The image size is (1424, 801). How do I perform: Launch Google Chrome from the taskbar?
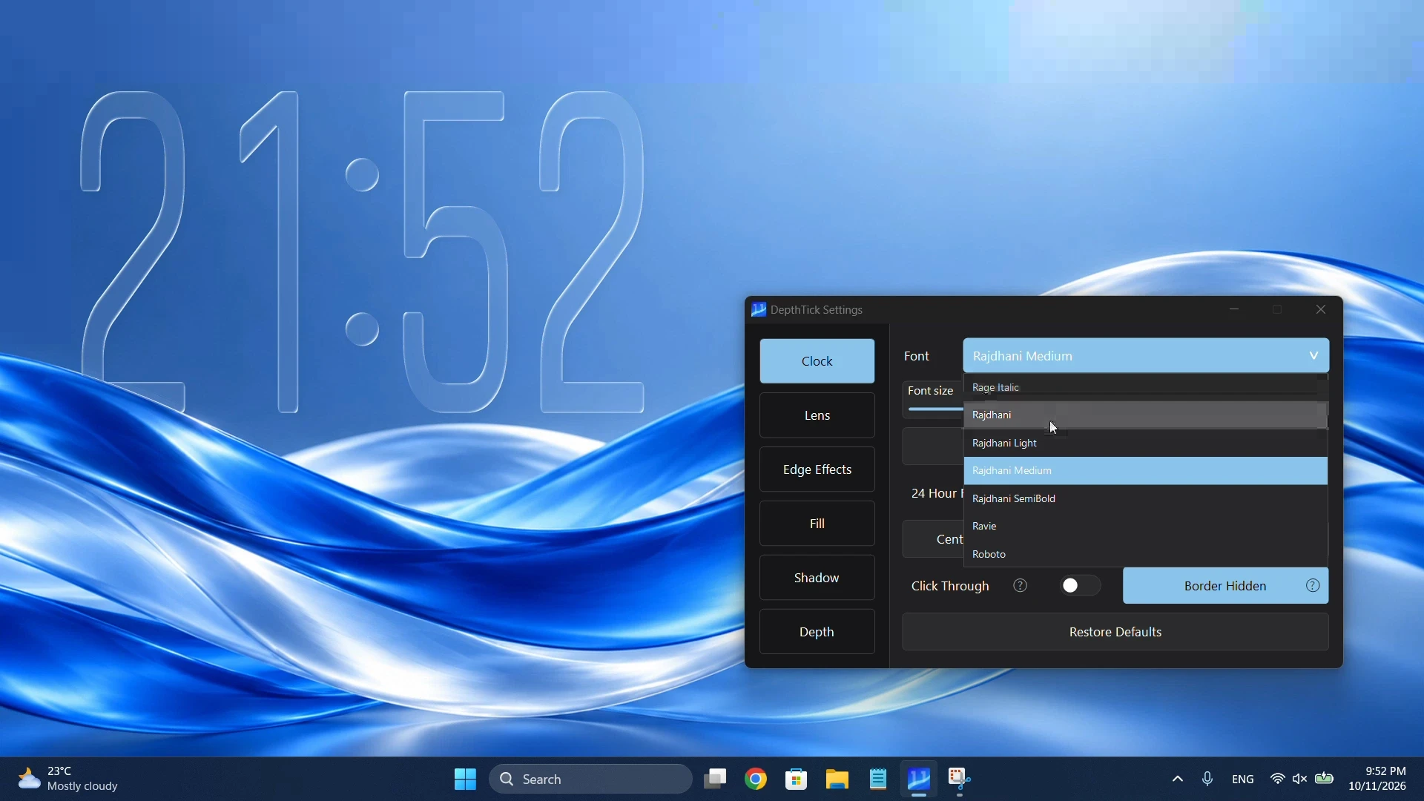pyautogui.click(x=756, y=779)
